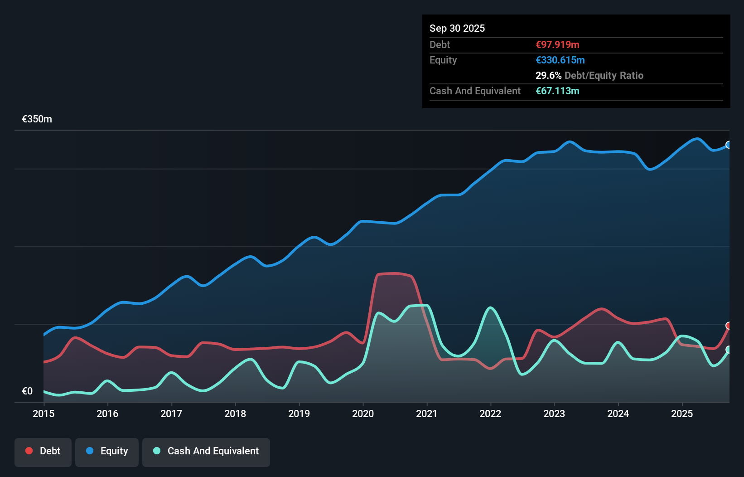The image size is (744, 477).
Task: Click the 2024 year marker
Action: 618,414
